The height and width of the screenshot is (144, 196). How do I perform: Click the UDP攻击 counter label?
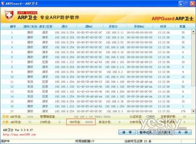(x=75, y=122)
